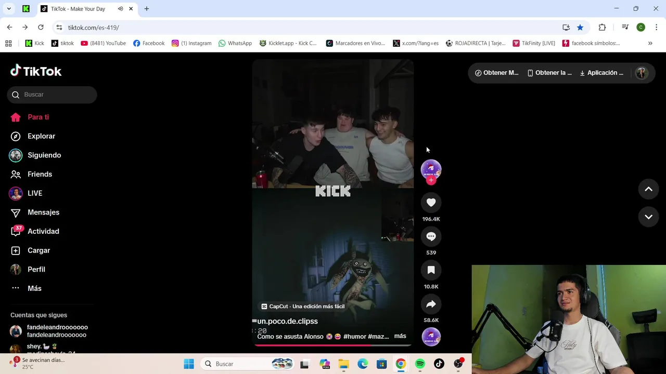666x374 pixels.
Task: Open fandeleandrooooooo followed account
Action: [x=49, y=331]
